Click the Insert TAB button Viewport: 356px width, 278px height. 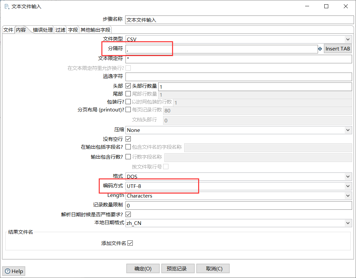click(338, 49)
